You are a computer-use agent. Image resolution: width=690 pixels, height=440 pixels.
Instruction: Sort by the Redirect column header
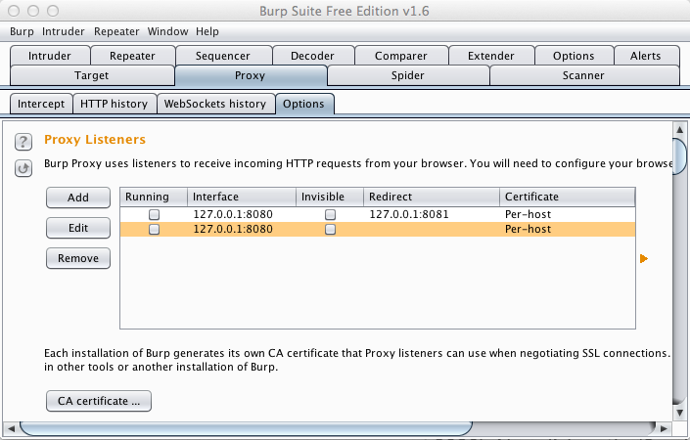tap(432, 197)
